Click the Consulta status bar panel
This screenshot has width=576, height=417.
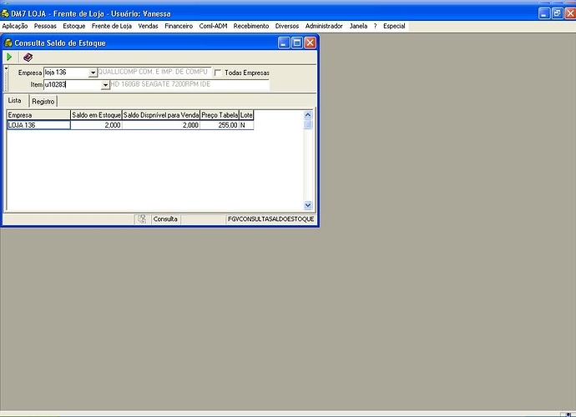165,219
